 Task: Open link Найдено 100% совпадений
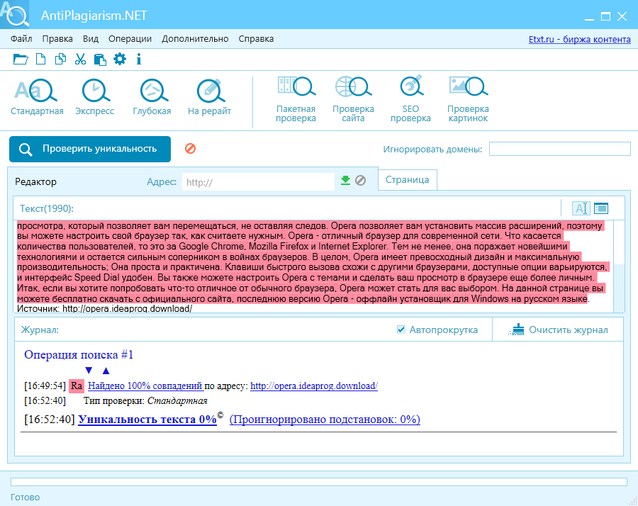pos(145,386)
